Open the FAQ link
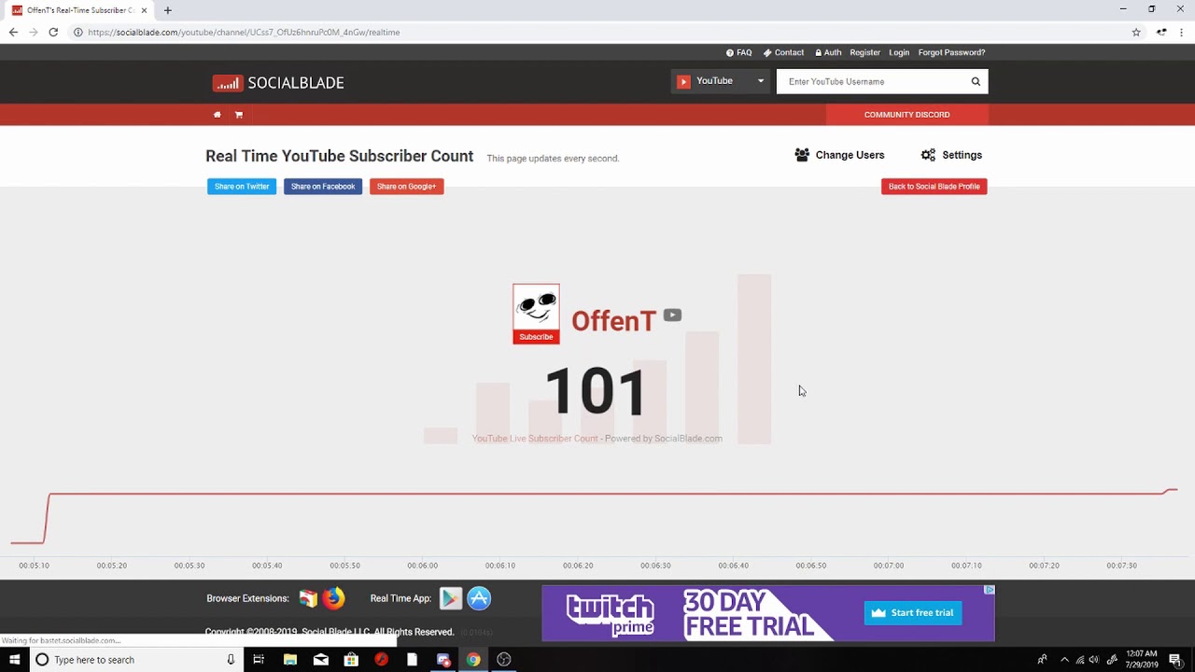This screenshot has width=1195, height=672. 738,52
